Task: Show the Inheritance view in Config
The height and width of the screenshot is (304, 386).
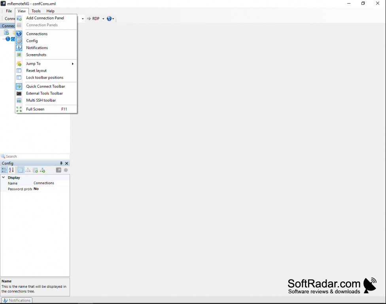Action: click(x=28, y=170)
